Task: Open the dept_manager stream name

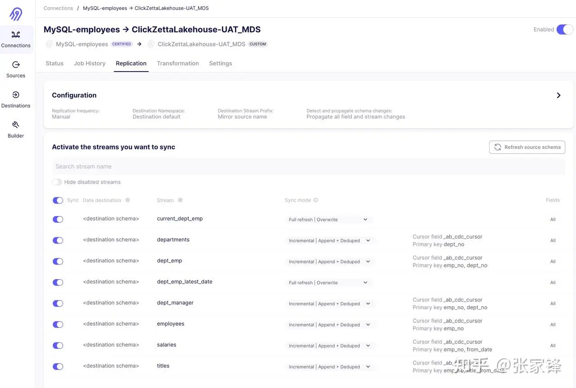Action: [175, 303]
